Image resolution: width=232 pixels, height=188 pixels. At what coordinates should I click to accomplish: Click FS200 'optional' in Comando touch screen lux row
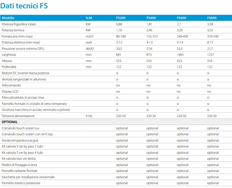(122, 128)
